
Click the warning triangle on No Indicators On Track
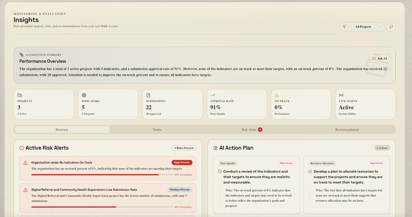[25, 163]
